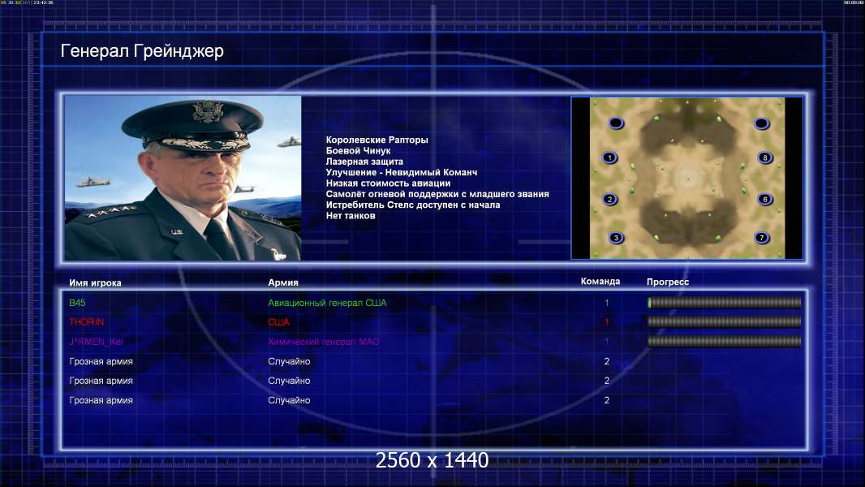Select start position 3 on the minimap
This screenshot has width=865, height=487.
[616, 238]
